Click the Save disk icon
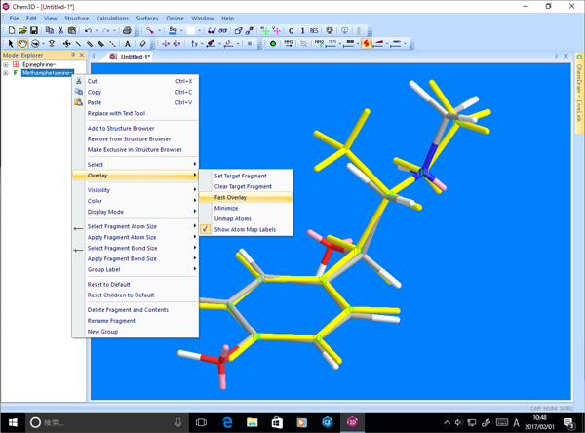 (x=35, y=31)
